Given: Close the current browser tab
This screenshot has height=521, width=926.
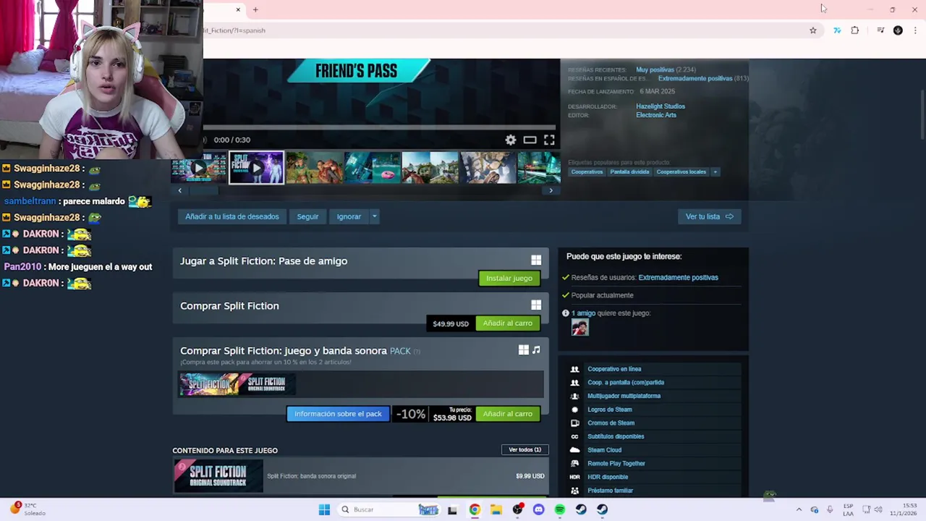Looking at the screenshot, I should (238, 9).
